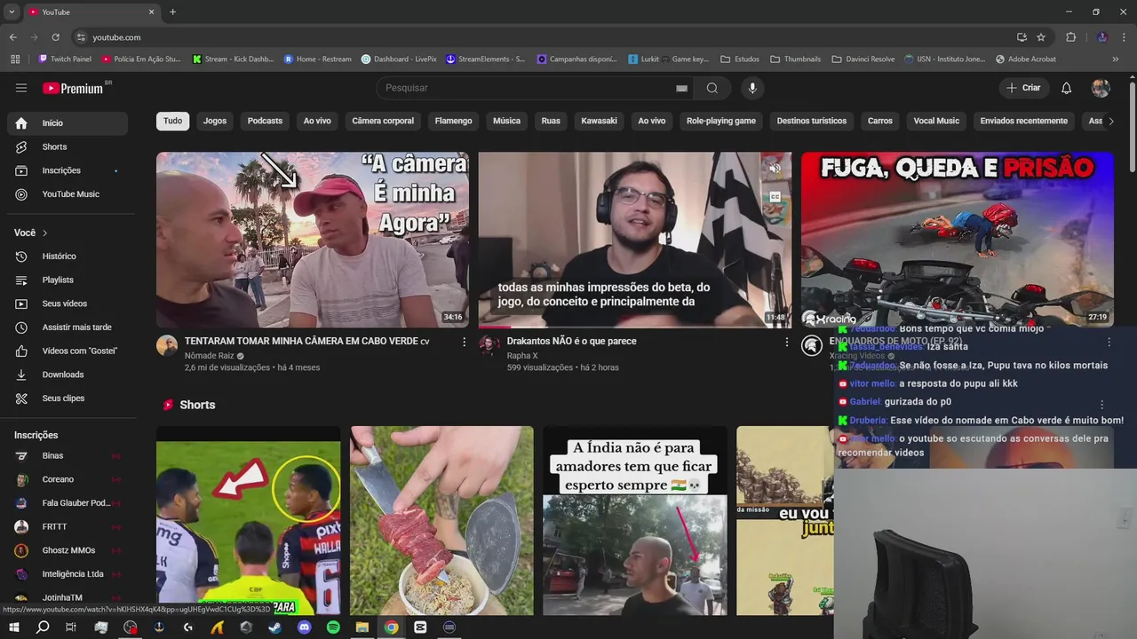Open the Rapha X channel link
The width and height of the screenshot is (1137, 639).
(x=522, y=356)
